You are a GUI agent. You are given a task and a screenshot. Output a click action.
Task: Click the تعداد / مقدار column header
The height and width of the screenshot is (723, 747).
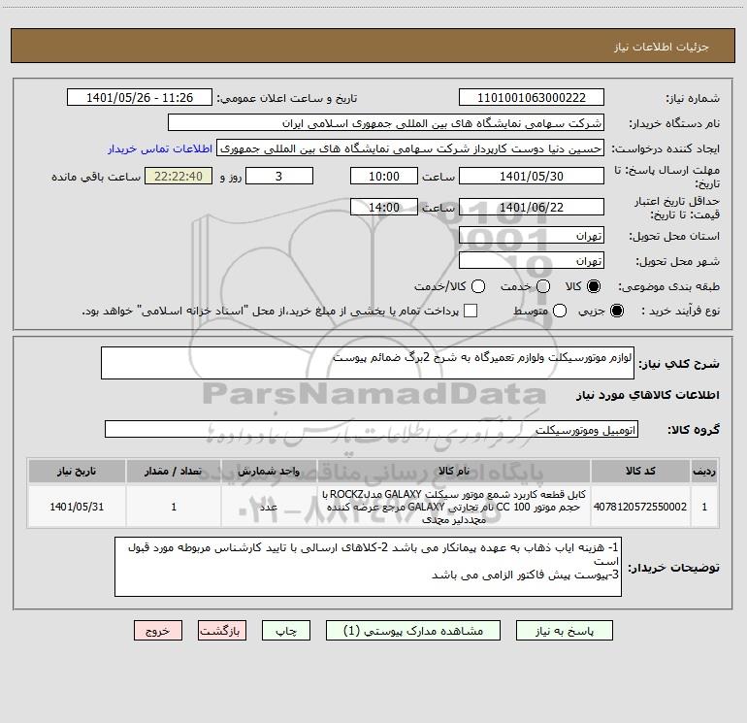pyautogui.click(x=174, y=472)
